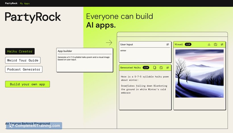This screenshot has width=233, height=133.
Task: Click the copy icon in Generated Haiku header
Action: click(155, 67)
